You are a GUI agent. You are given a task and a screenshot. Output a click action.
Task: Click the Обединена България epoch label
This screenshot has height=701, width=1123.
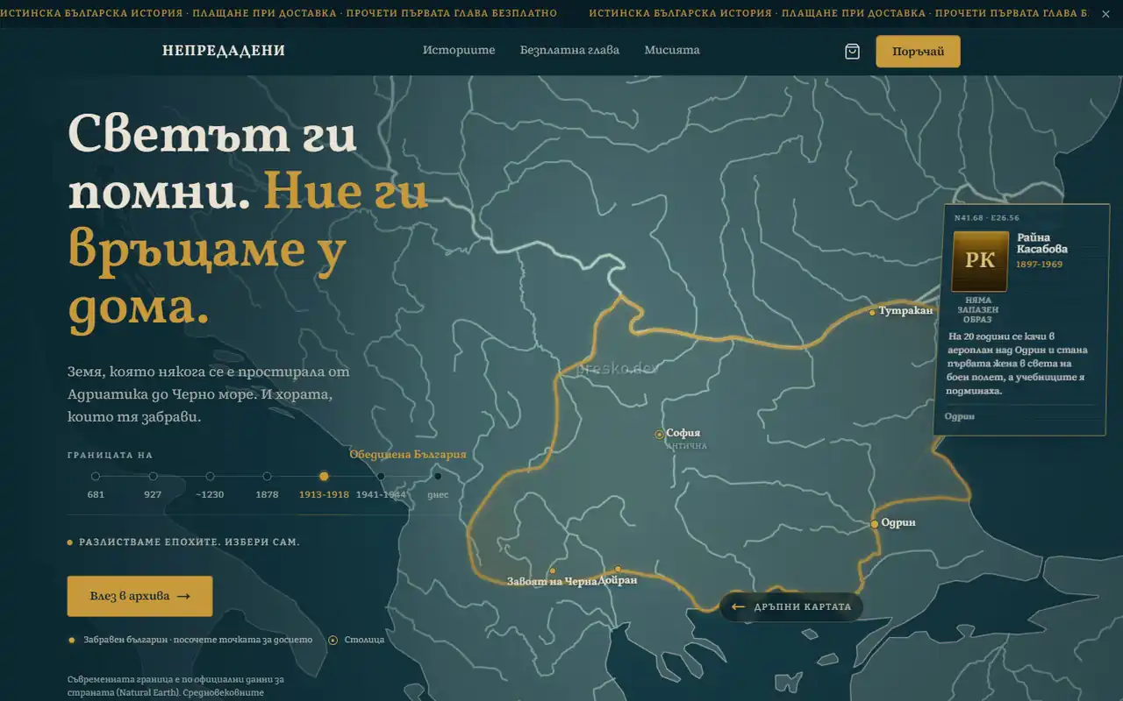click(408, 455)
